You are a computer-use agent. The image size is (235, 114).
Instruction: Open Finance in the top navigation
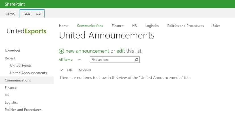tap(118, 26)
